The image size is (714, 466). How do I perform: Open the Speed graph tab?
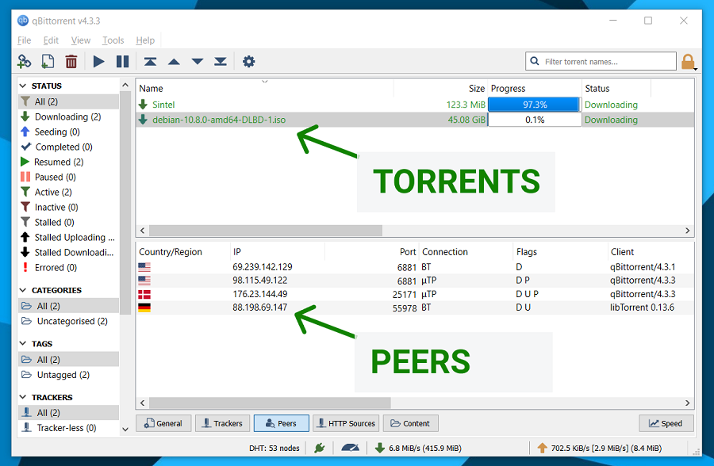pos(666,423)
